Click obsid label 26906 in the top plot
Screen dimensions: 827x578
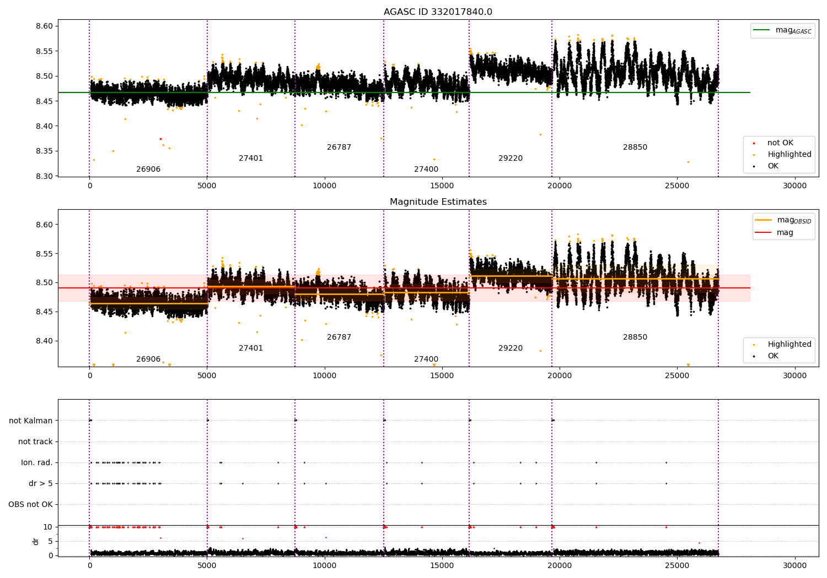(148, 170)
